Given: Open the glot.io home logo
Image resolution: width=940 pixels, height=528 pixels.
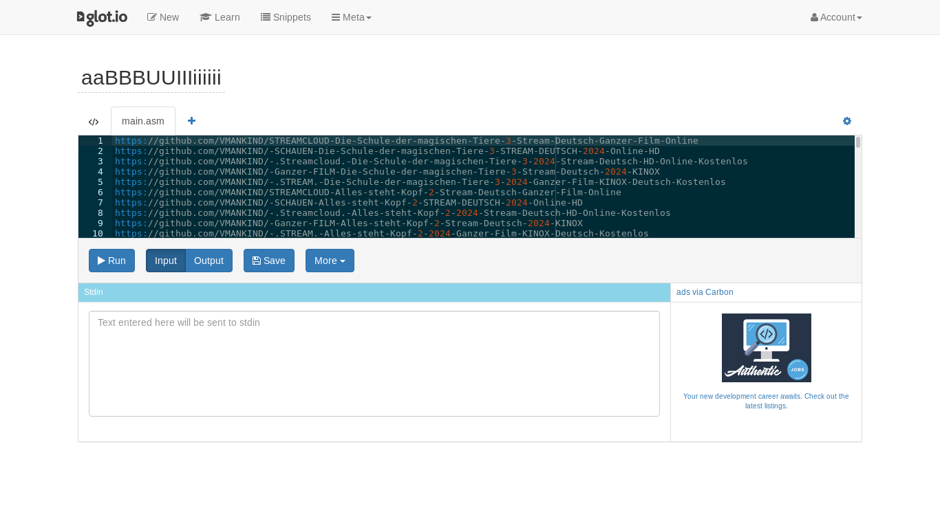Looking at the screenshot, I should click(102, 18).
